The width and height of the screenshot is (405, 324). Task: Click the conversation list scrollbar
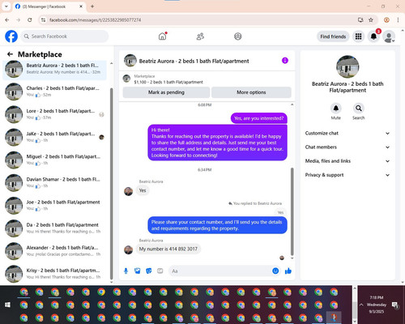(111, 184)
